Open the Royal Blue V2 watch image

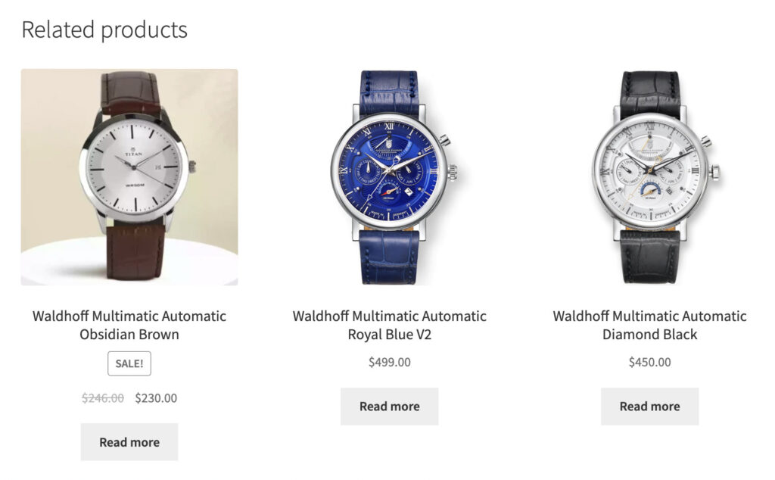pos(390,177)
